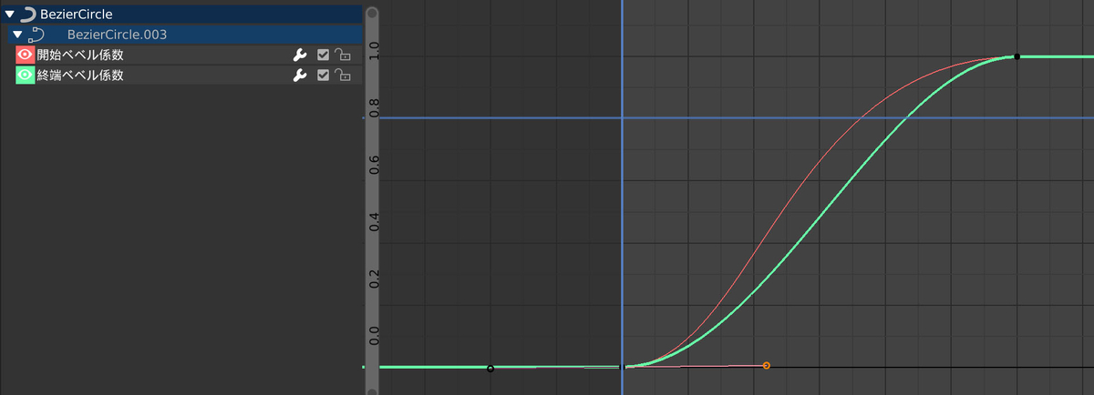Click the BezierCircle.003 curve data icon

pos(38,35)
